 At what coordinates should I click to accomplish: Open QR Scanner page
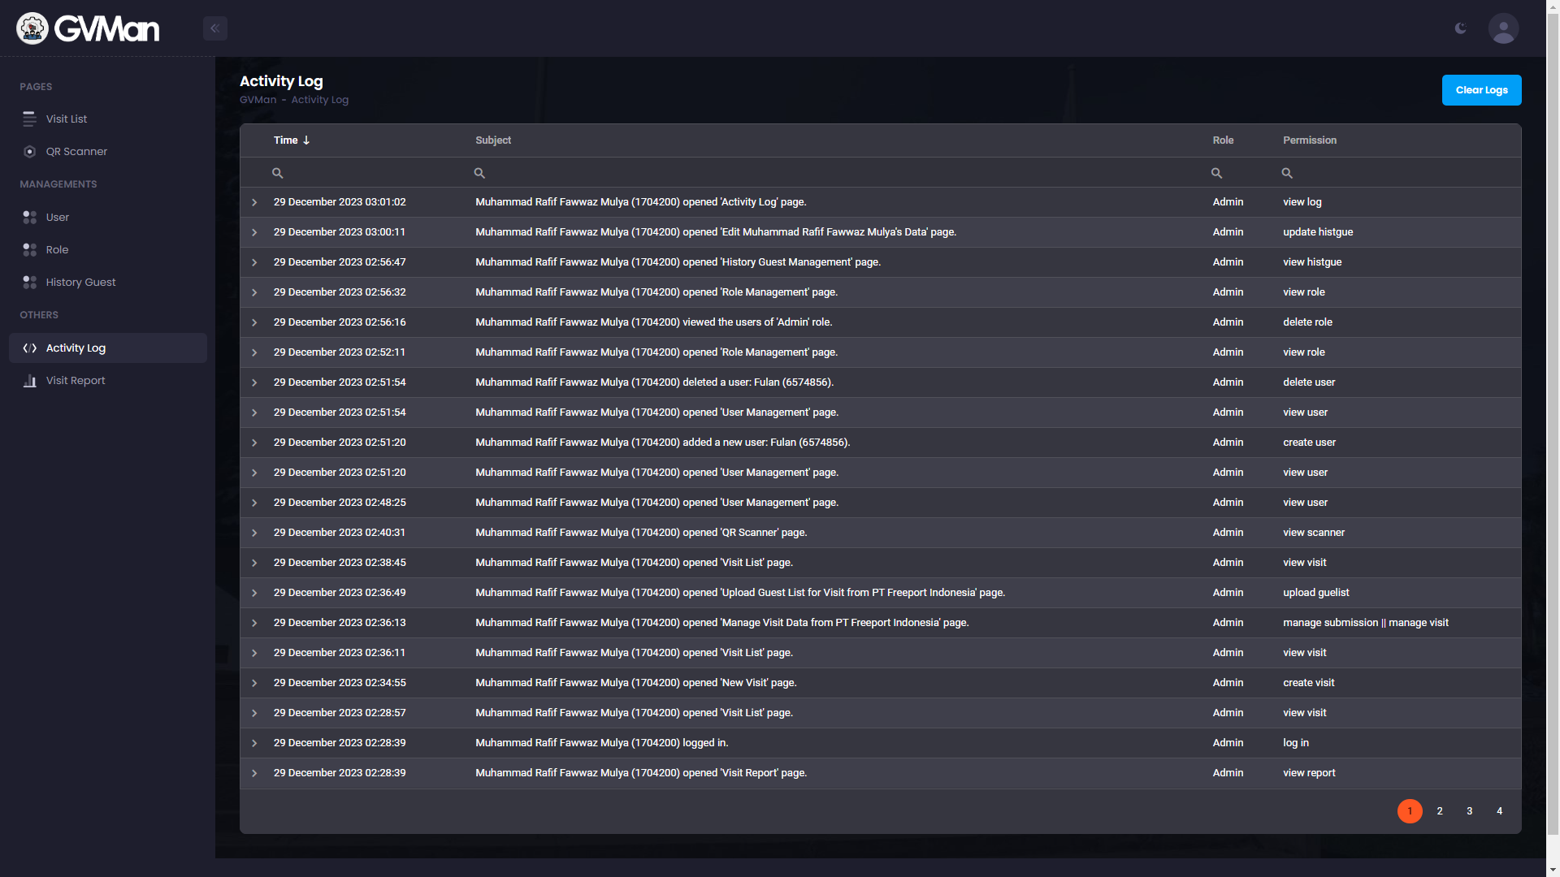pyautogui.click(x=108, y=152)
